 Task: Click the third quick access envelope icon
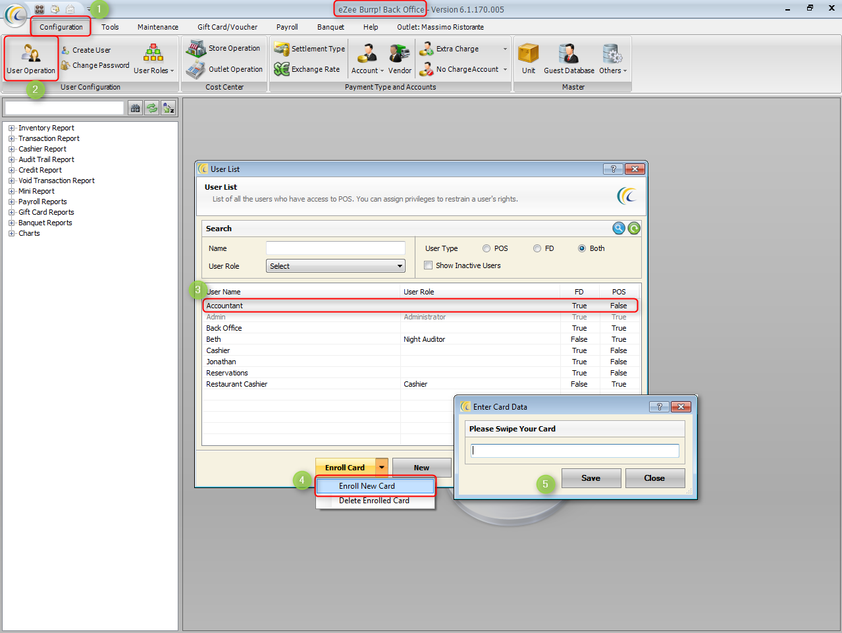(x=70, y=9)
